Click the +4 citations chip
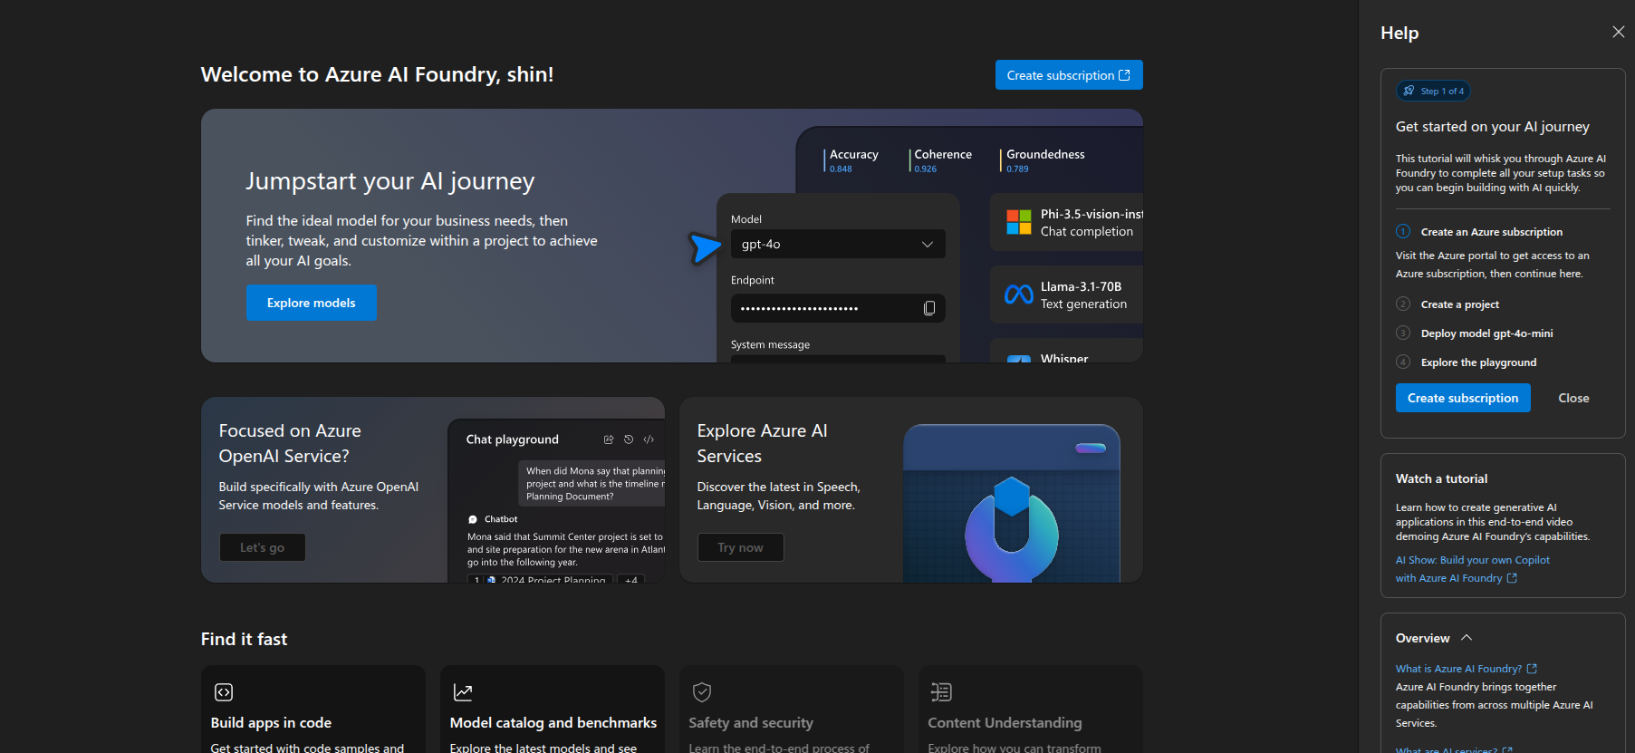Image resolution: width=1635 pixels, height=753 pixels. click(x=631, y=579)
